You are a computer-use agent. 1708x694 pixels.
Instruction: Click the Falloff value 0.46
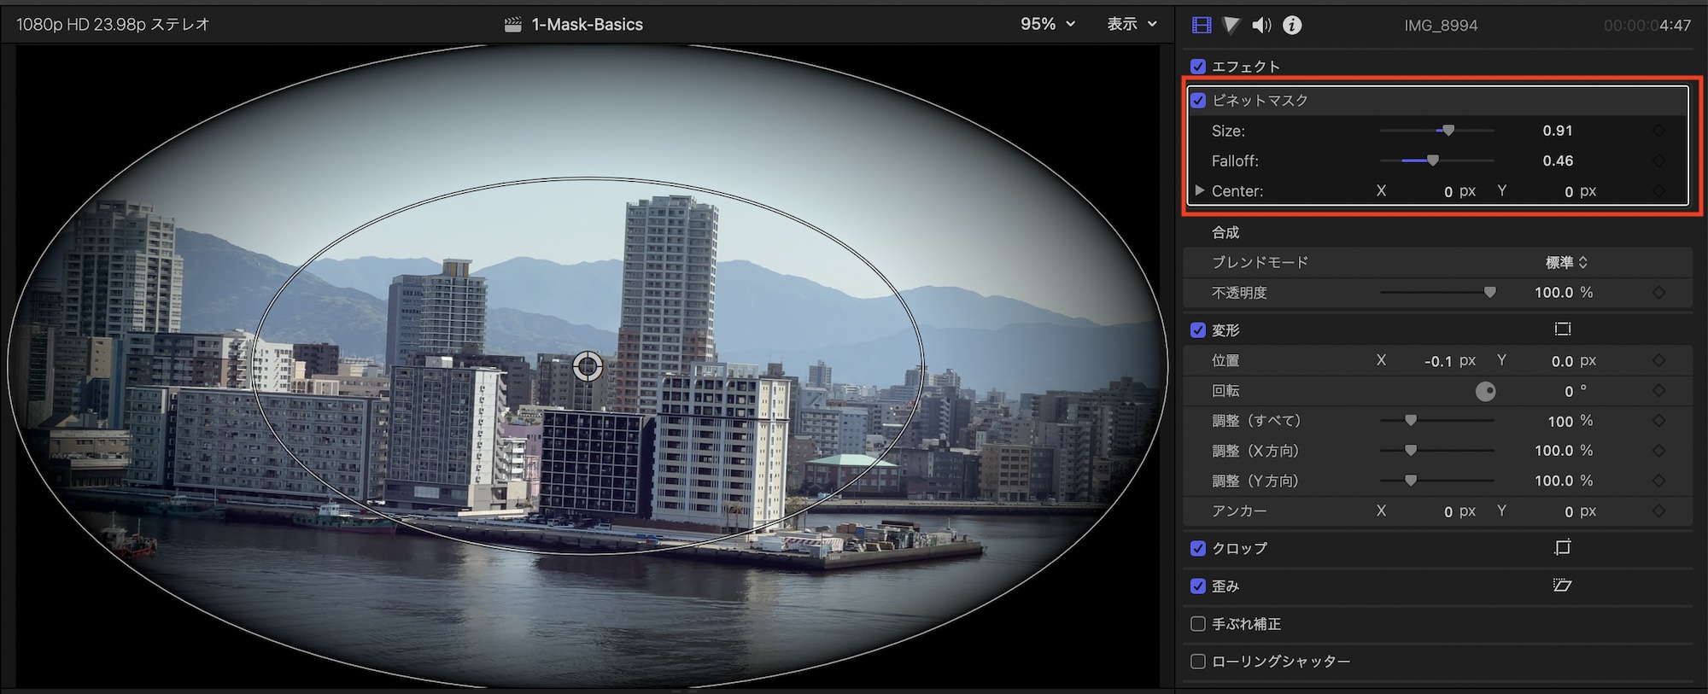click(1558, 160)
